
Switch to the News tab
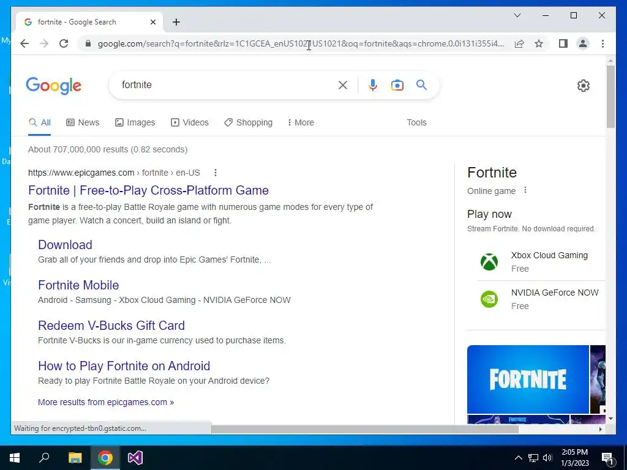(83, 122)
